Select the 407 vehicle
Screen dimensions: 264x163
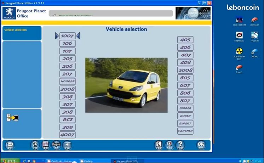[x=185, y=55]
